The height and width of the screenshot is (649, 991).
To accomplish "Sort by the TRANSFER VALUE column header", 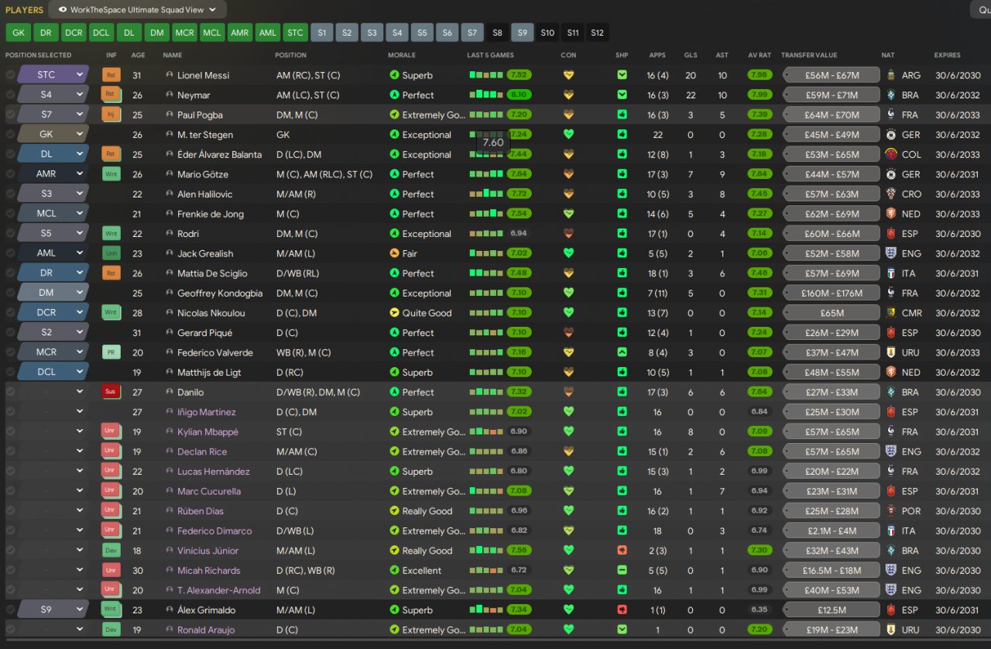I will [809, 55].
